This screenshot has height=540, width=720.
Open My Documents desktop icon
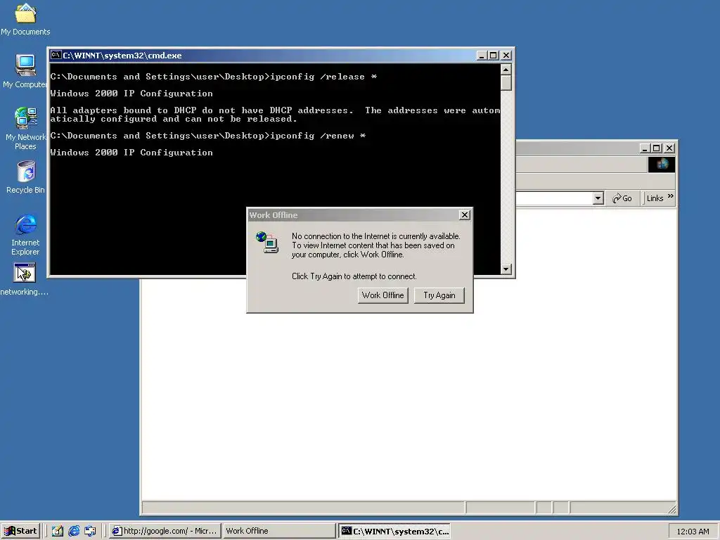[x=25, y=18]
